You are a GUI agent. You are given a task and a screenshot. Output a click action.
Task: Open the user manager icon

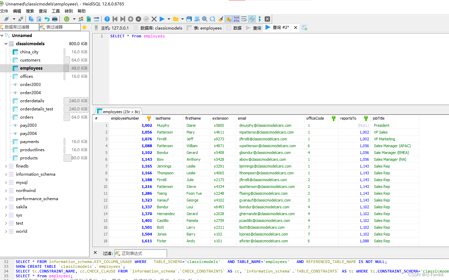coord(81,19)
